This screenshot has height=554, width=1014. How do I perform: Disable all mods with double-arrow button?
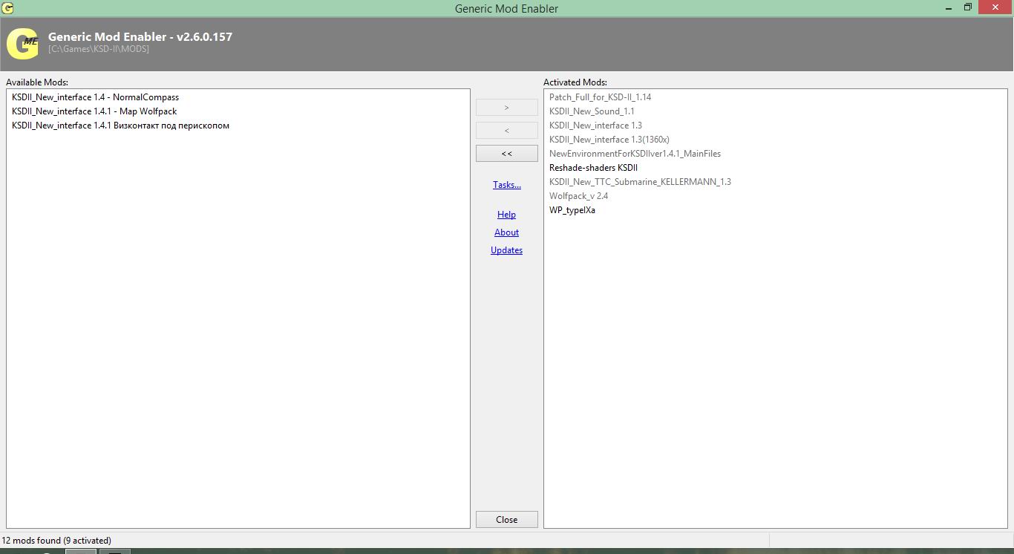pos(507,154)
